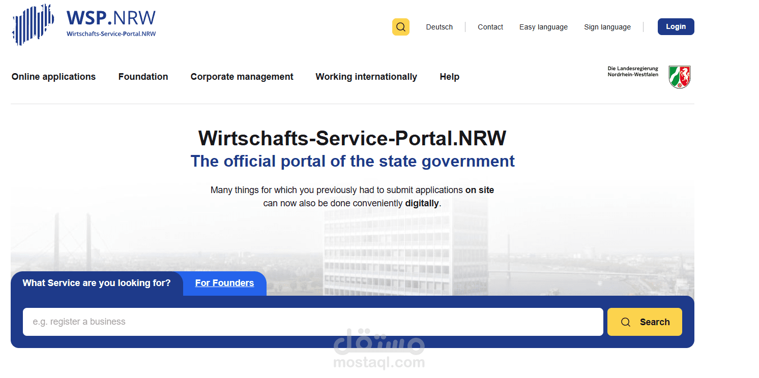Screen dimensions: 759x378
Task: Focus the 'e.g. register a business' search field
Action: point(313,322)
